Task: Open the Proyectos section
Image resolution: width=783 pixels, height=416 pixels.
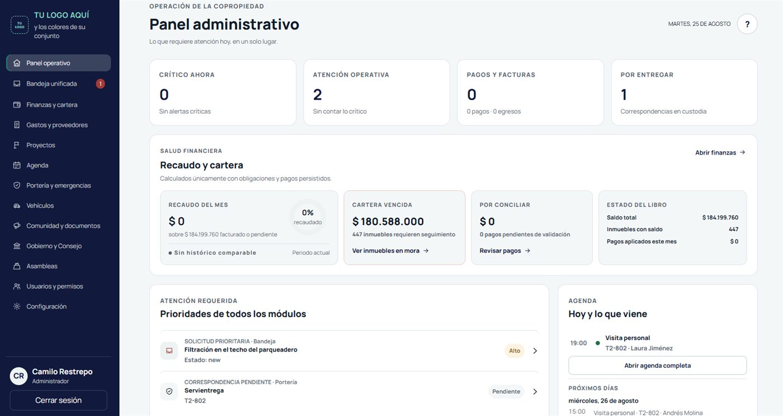Action: coord(59,145)
